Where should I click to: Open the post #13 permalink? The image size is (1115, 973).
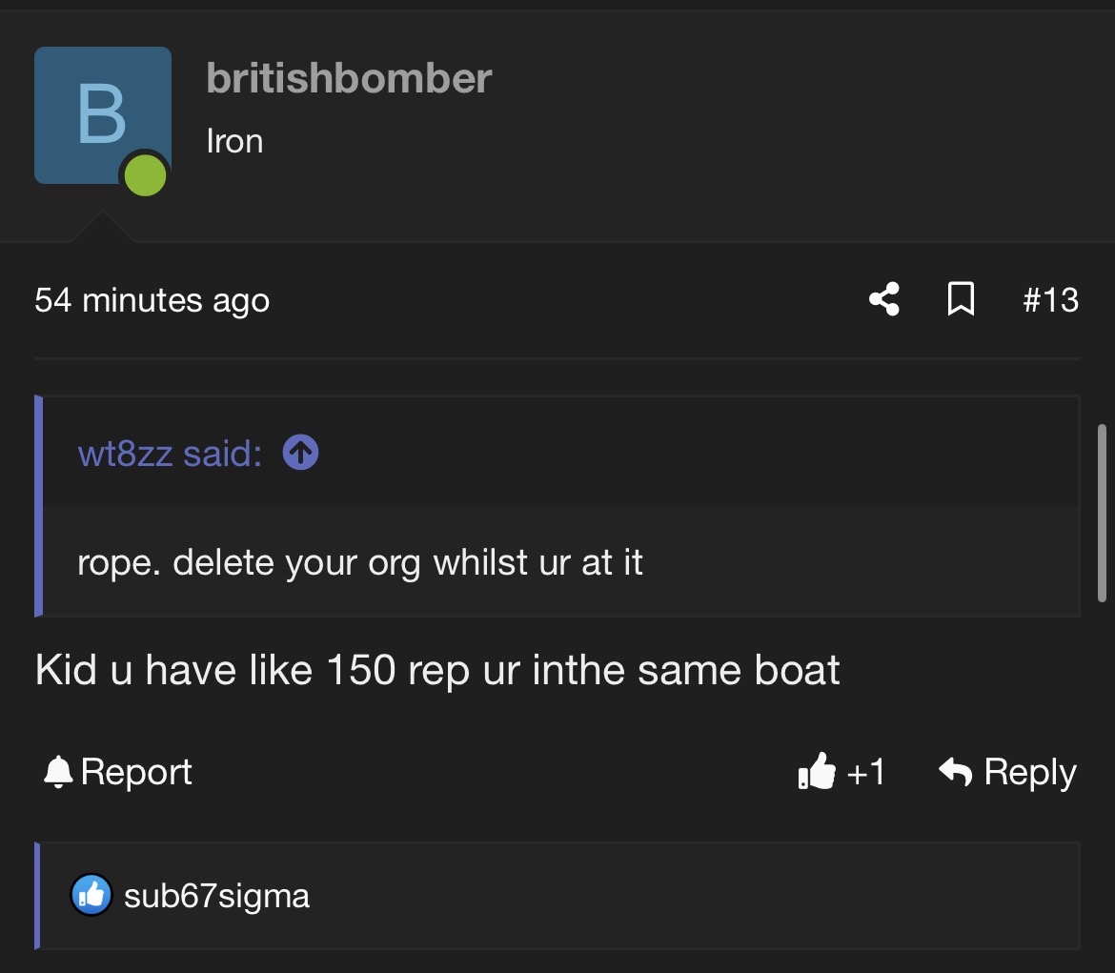(x=1050, y=299)
